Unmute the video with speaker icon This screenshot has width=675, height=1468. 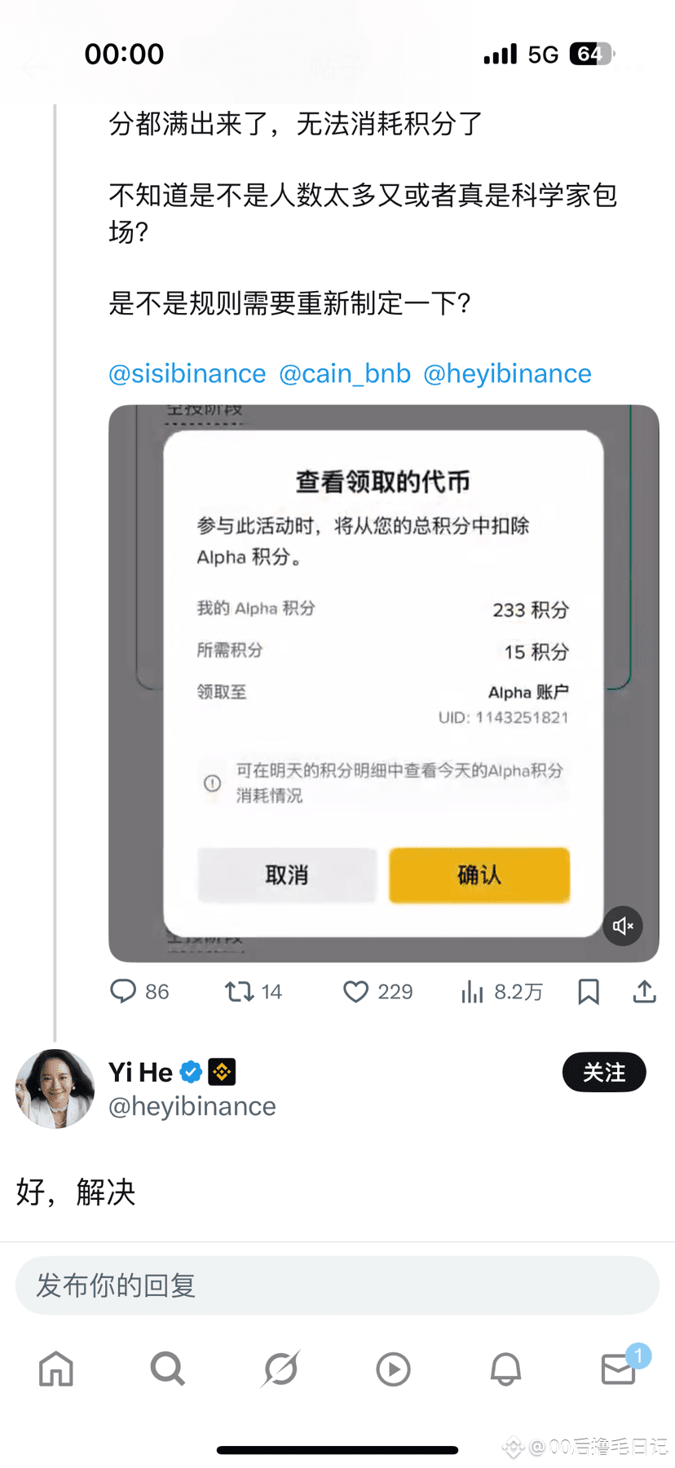pyautogui.click(x=623, y=926)
